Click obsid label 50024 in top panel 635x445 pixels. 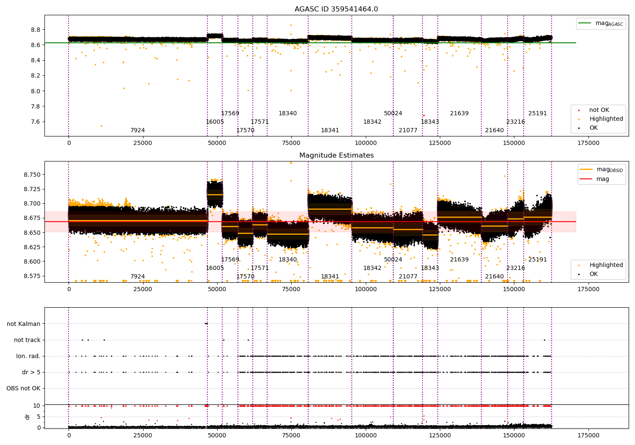(x=393, y=114)
